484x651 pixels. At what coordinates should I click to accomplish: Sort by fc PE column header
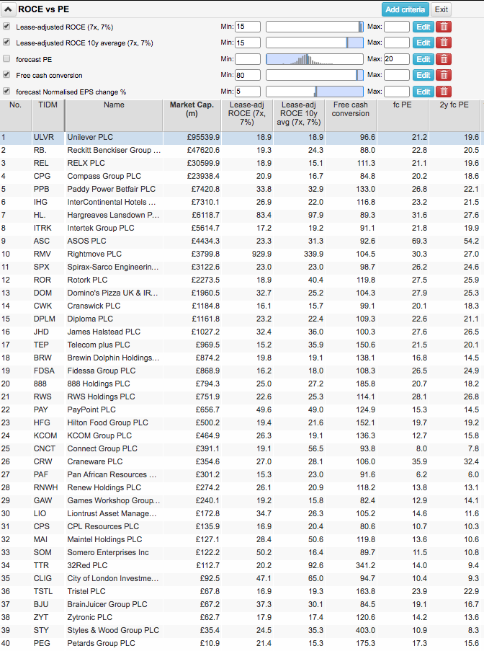403,115
